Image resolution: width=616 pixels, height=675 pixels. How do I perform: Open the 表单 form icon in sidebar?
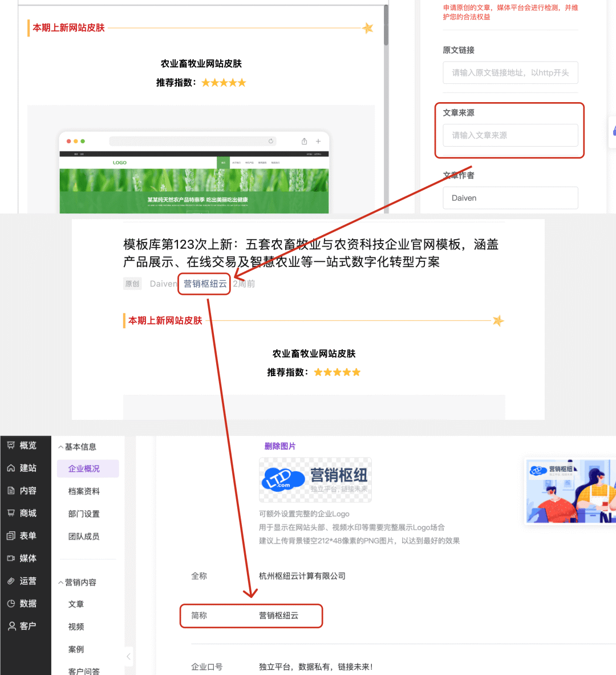[11, 536]
